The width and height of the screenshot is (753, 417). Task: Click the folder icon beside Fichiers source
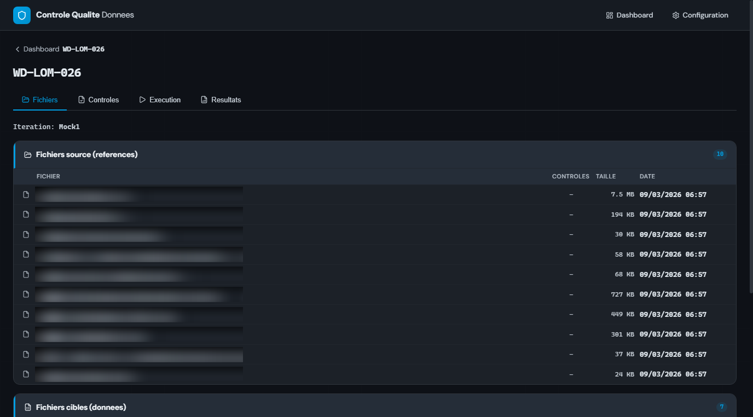point(28,155)
